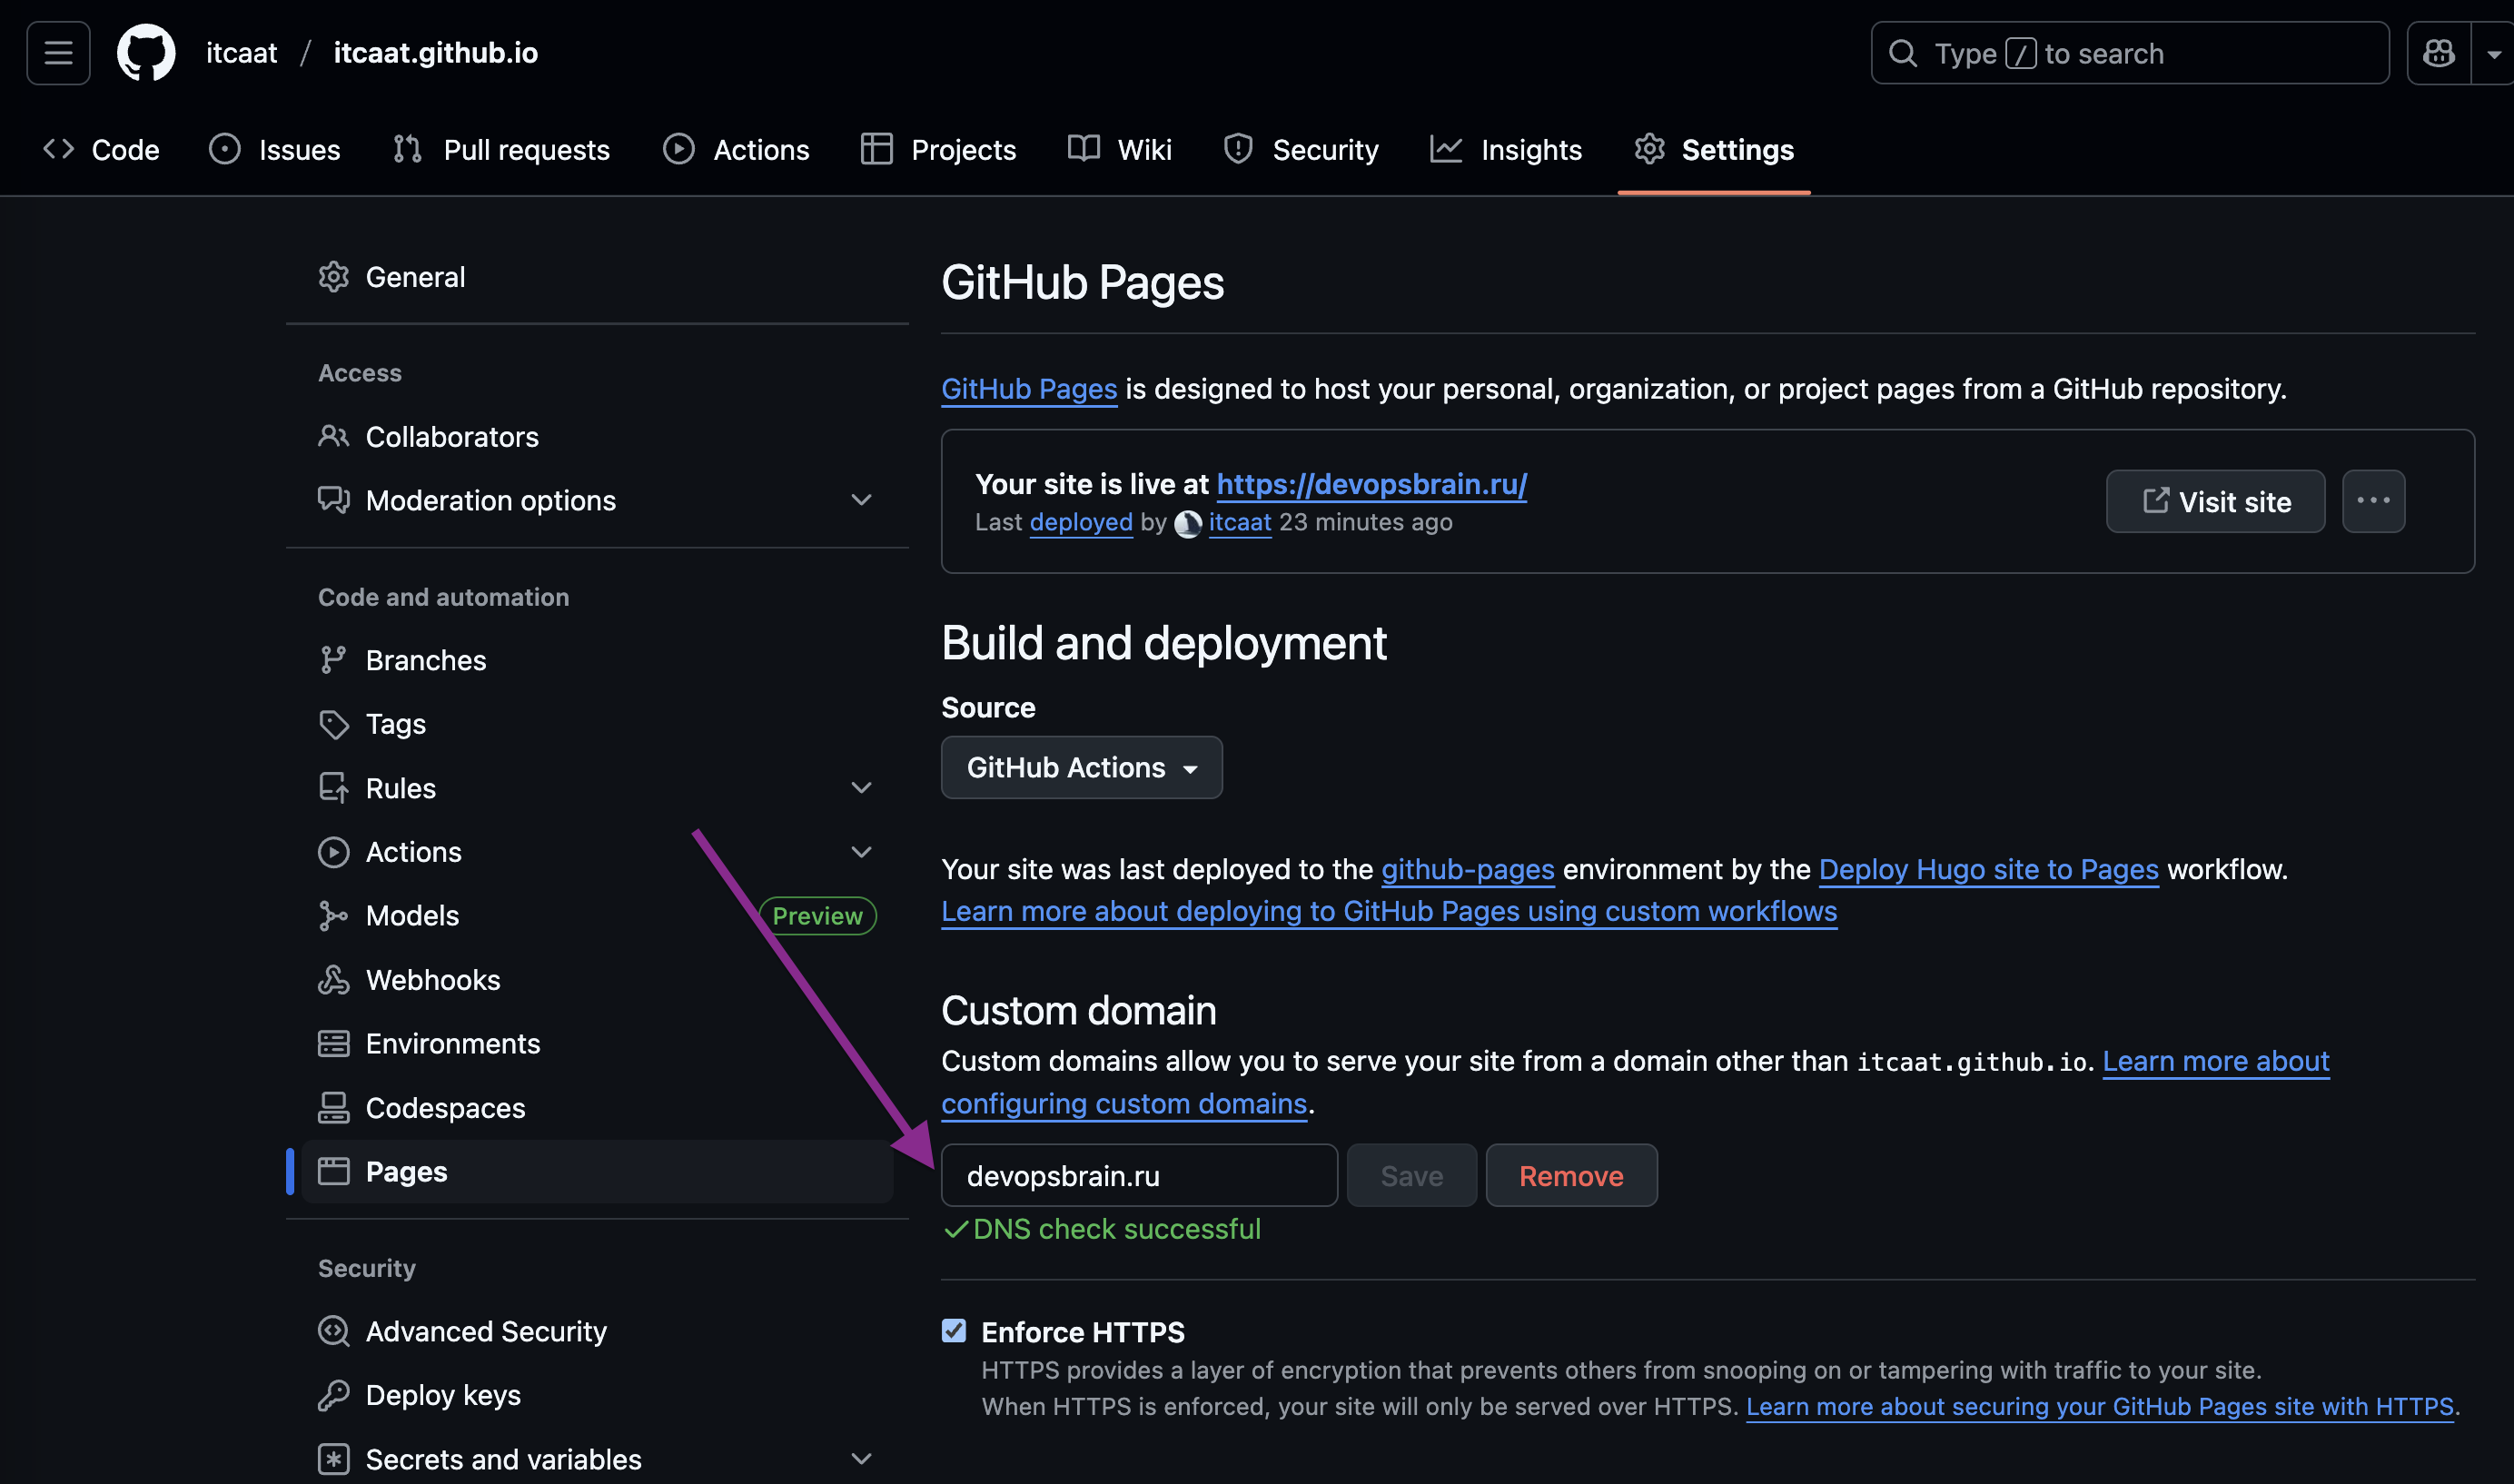
Task: Click the Collaborators people icon
Action: tap(334, 437)
